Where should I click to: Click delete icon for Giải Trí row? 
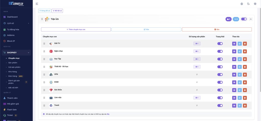point(245,44)
